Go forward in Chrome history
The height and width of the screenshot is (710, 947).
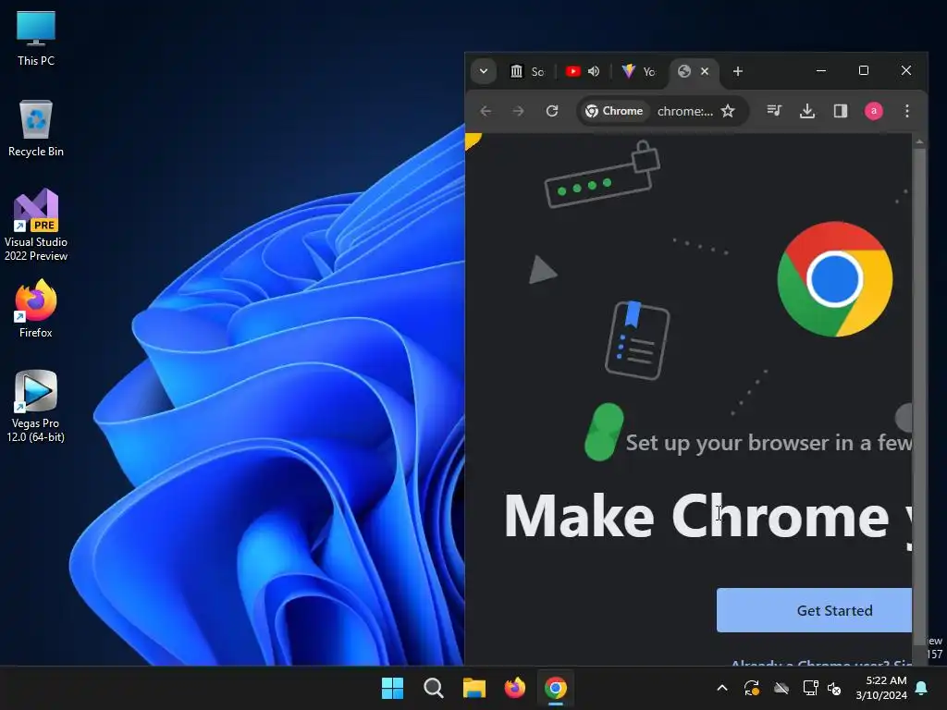(x=518, y=111)
